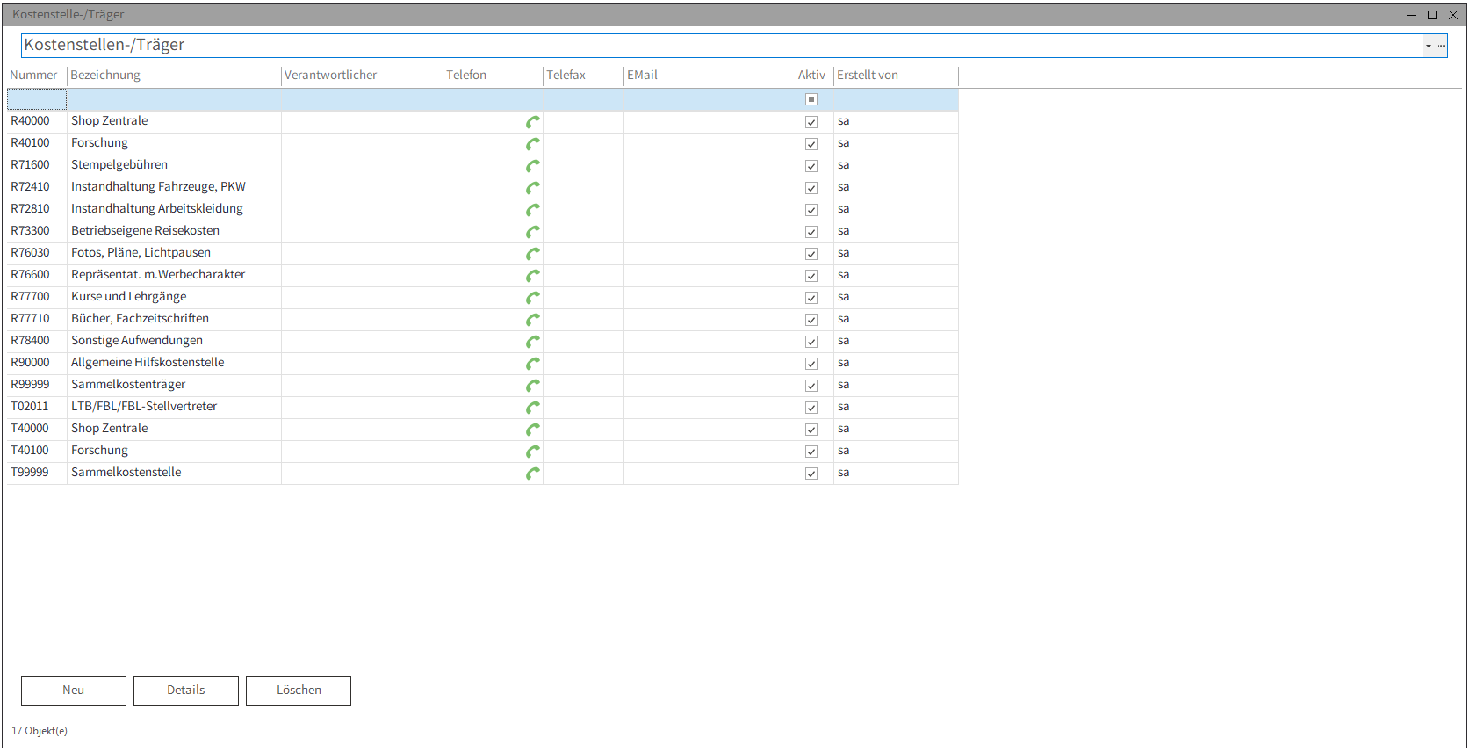This screenshot has height=752, width=1470.
Task: Open Details for selected entry
Action: pos(186,691)
